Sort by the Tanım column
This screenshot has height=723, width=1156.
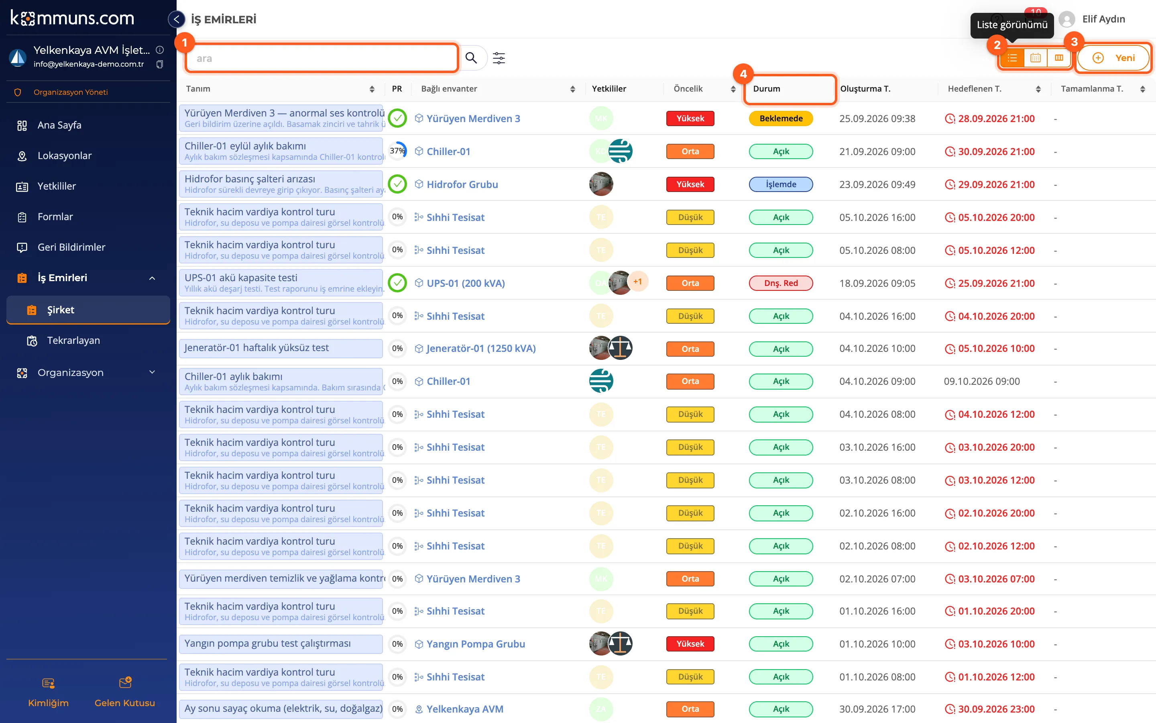[x=372, y=89]
